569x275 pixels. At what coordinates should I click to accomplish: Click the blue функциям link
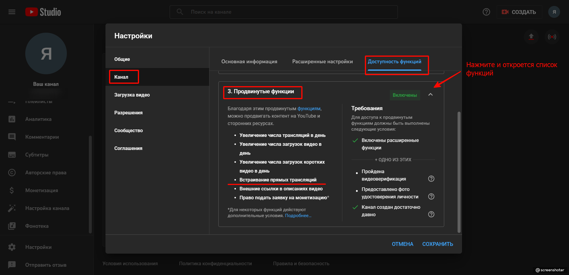[309, 109]
